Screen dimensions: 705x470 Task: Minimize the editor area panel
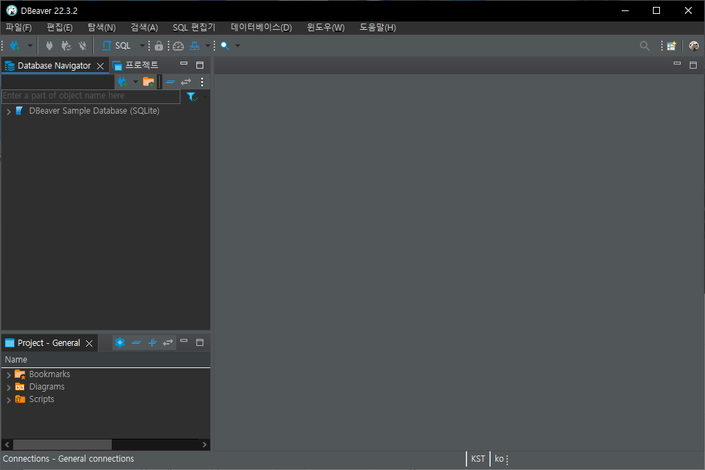coord(677,64)
